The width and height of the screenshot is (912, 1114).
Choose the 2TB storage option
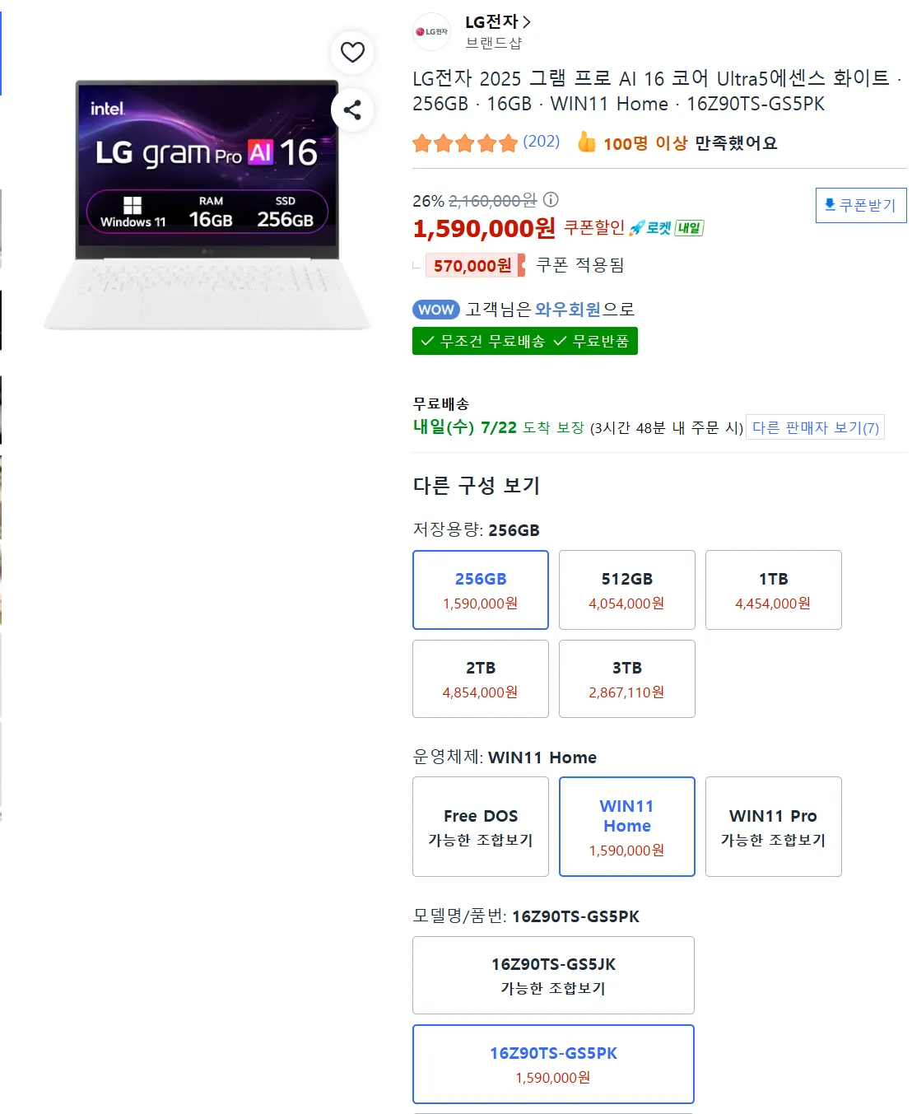[481, 679]
